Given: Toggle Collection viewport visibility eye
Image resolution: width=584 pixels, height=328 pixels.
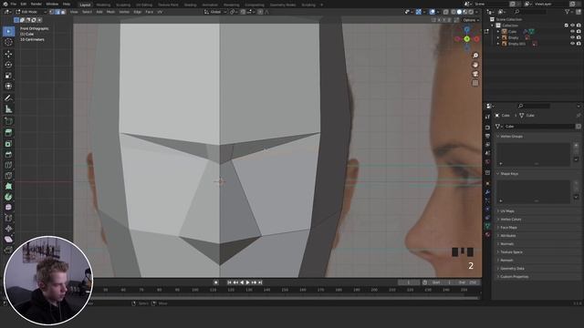Looking at the screenshot, I should (x=572, y=26).
